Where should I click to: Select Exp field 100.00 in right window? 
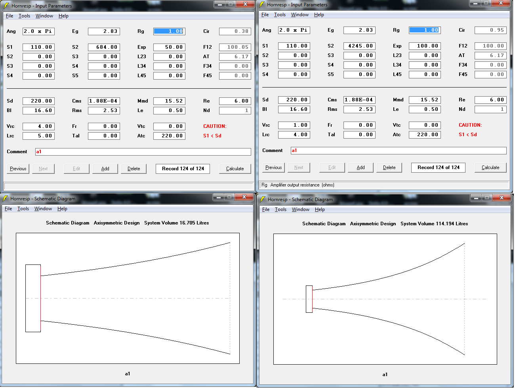pyautogui.click(x=425, y=46)
